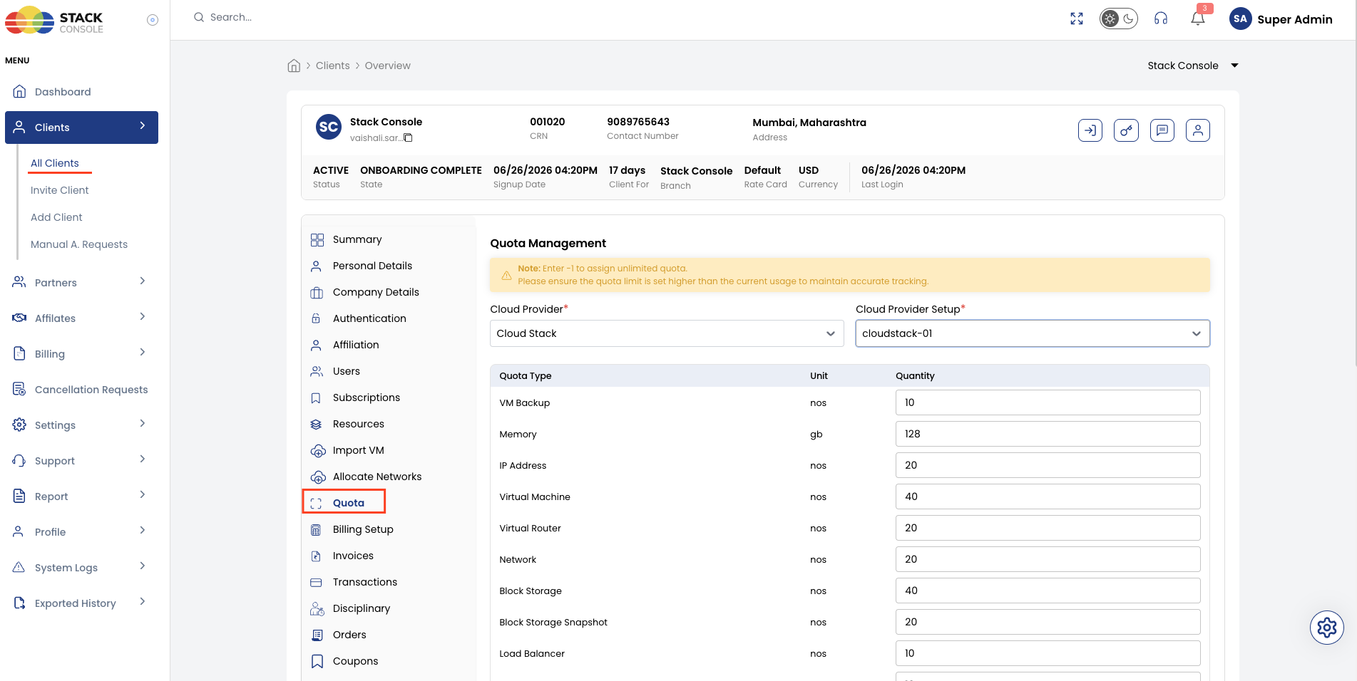The height and width of the screenshot is (681, 1357).
Task: Expand the Support sidebar menu
Action: point(81,461)
